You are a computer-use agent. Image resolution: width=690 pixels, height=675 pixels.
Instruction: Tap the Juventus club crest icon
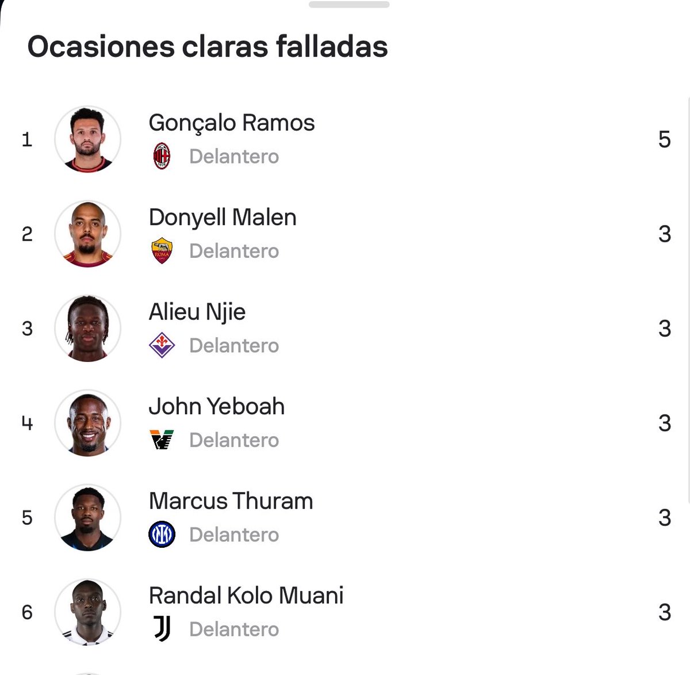pos(162,629)
